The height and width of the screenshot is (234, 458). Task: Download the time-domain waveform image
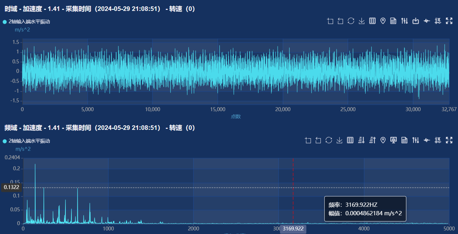[x=361, y=21]
